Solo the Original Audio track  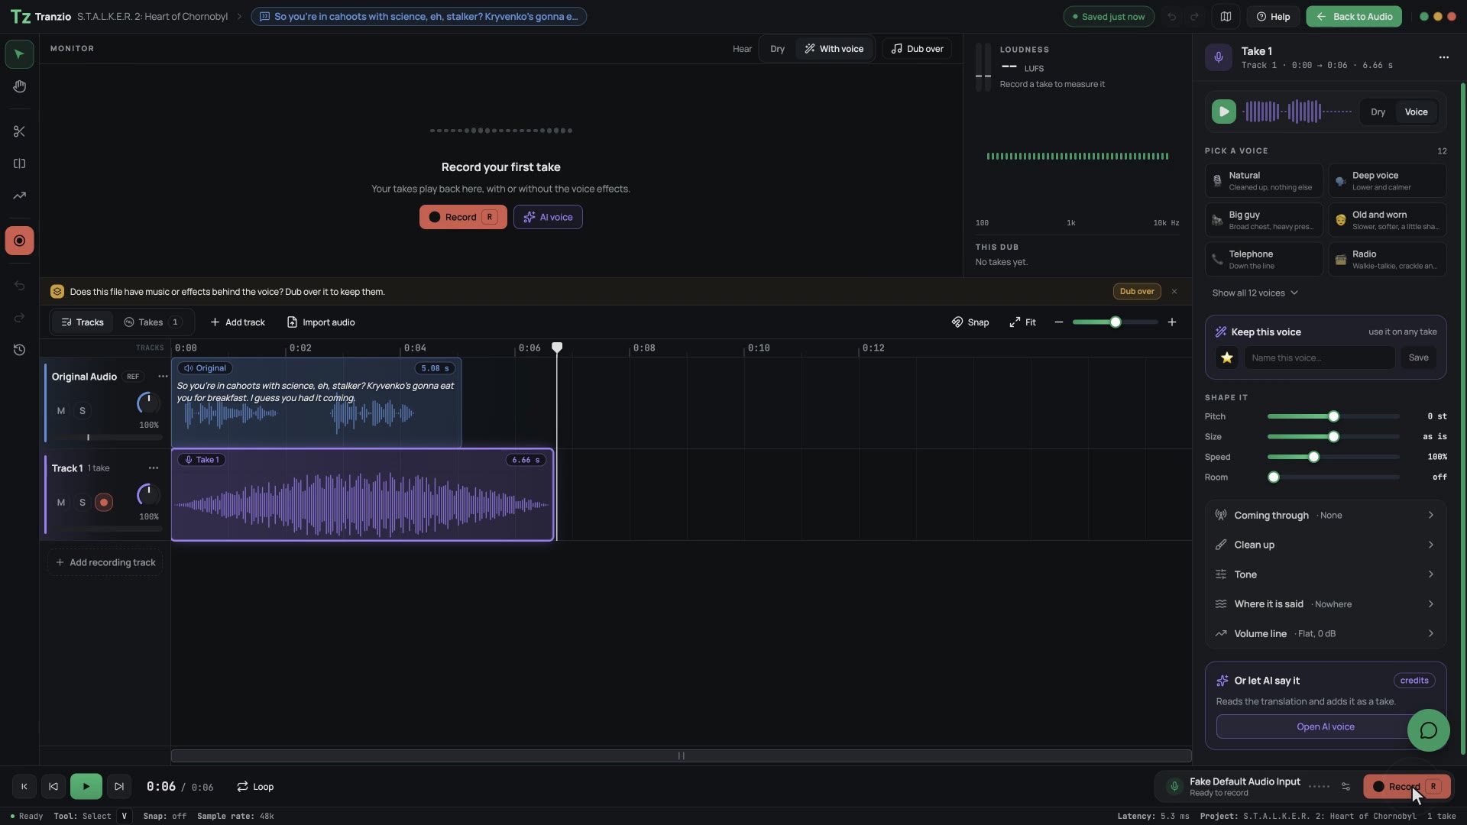pos(83,411)
